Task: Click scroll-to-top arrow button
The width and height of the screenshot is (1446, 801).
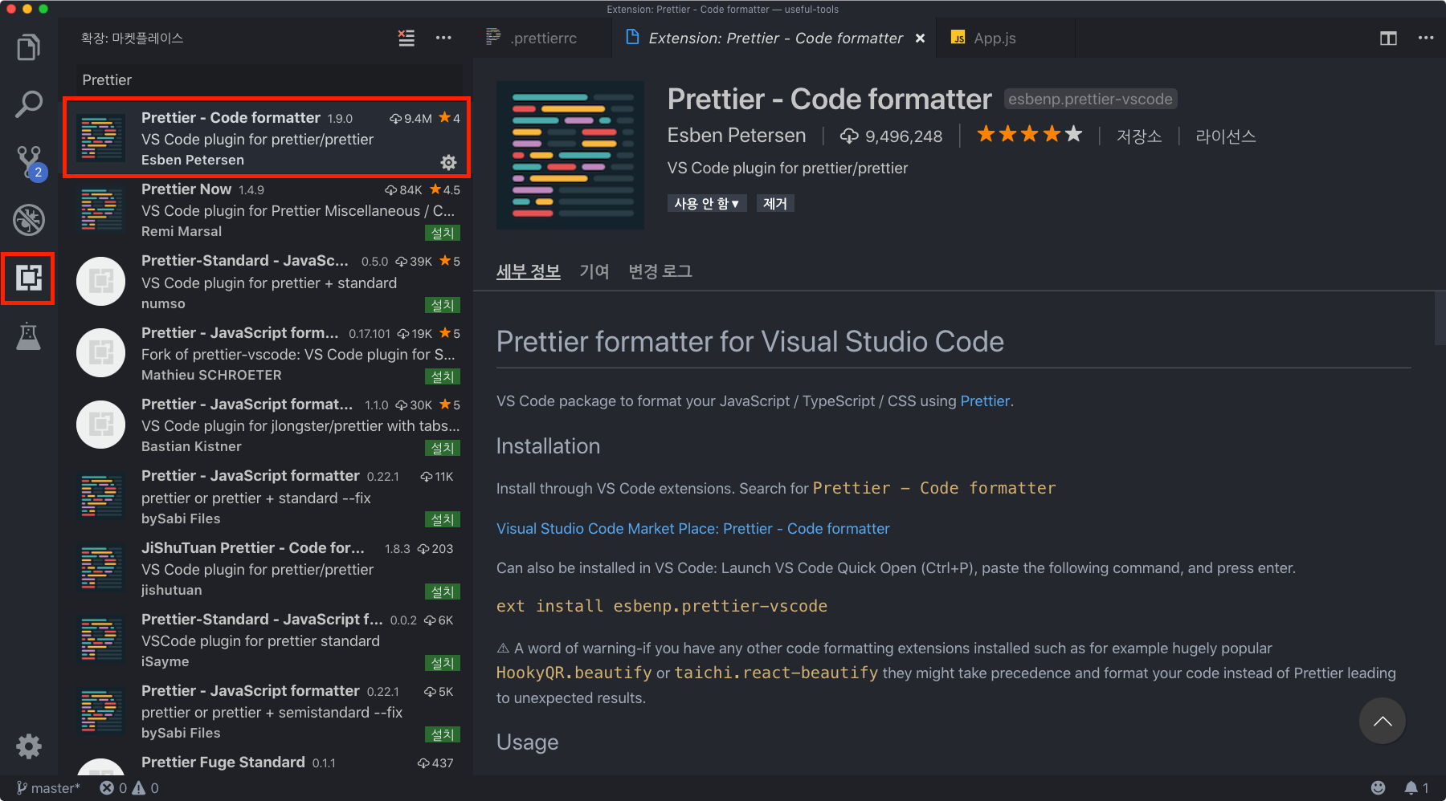Action: click(1382, 721)
